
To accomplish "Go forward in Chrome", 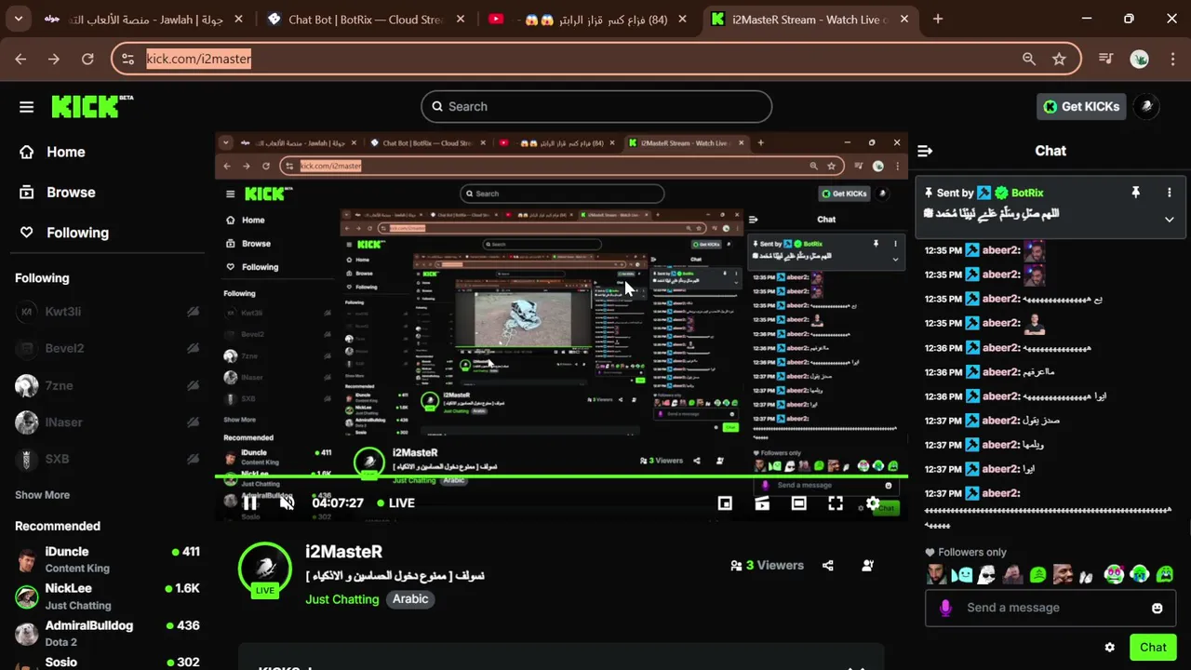I will tap(54, 59).
